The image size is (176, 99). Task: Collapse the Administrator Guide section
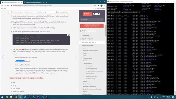pos(89,42)
